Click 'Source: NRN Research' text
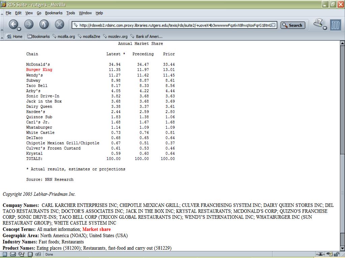Screen dimensions: 345x258 pyautogui.click(x=50, y=179)
